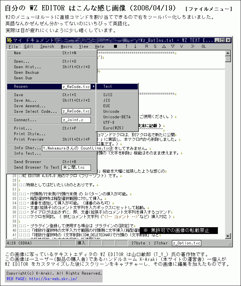This screenshot has height=286, width=241.
Task: Choose Save Select Code... entry
Action: [52, 111]
